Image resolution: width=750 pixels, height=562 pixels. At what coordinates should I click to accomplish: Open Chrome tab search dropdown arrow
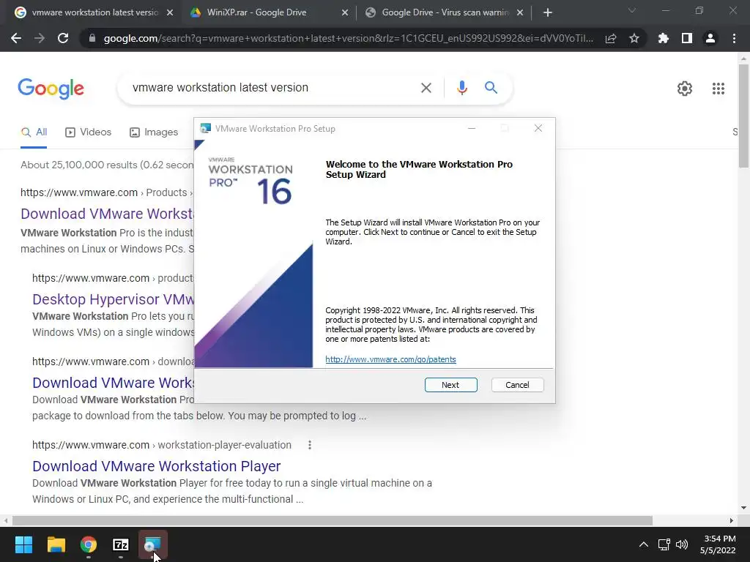[x=631, y=10]
